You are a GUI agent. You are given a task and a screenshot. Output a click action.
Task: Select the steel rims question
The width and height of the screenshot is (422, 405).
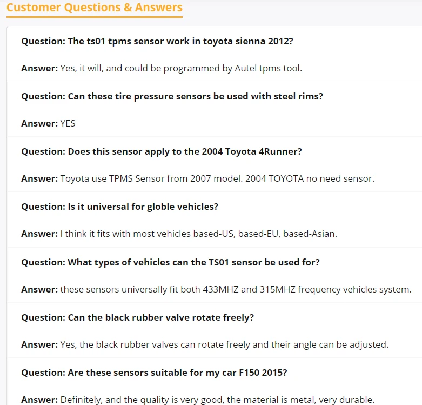pyautogui.click(x=172, y=96)
